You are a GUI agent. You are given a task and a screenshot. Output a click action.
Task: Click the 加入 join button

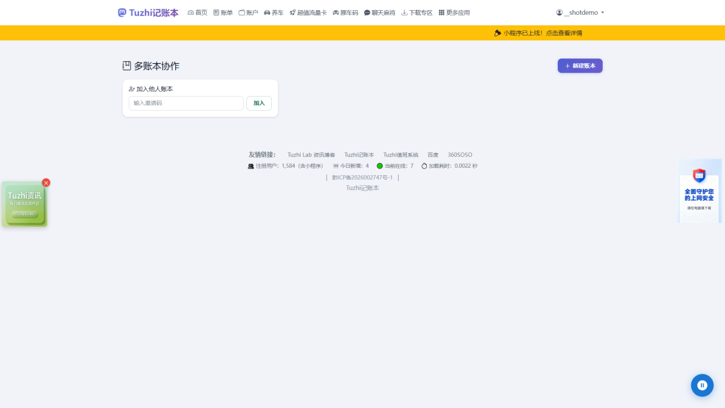259,103
